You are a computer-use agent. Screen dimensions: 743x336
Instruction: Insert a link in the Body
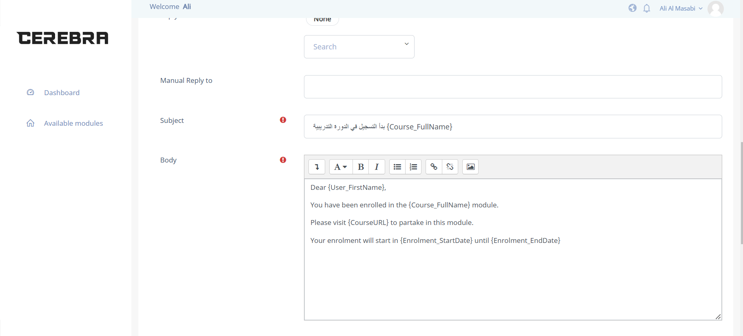[434, 167]
